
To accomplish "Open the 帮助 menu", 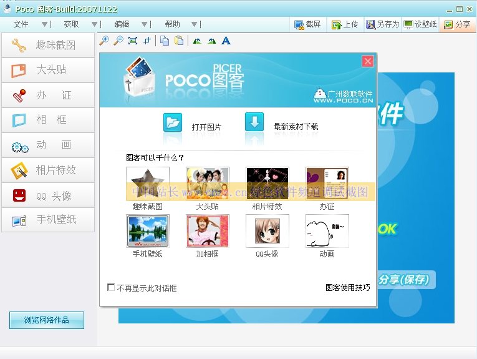I will tap(172, 24).
